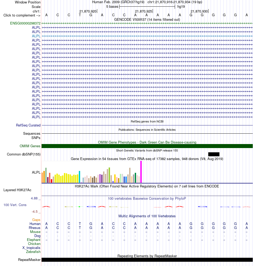The image size is (253, 266).
Task: Click the GENCODE V50lift37 track title
Action: 147,19
